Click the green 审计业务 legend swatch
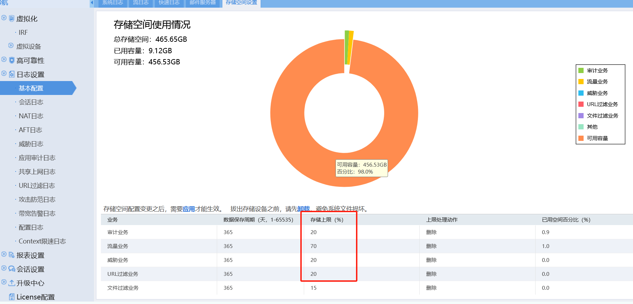The height and width of the screenshot is (304, 633). click(581, 70)
